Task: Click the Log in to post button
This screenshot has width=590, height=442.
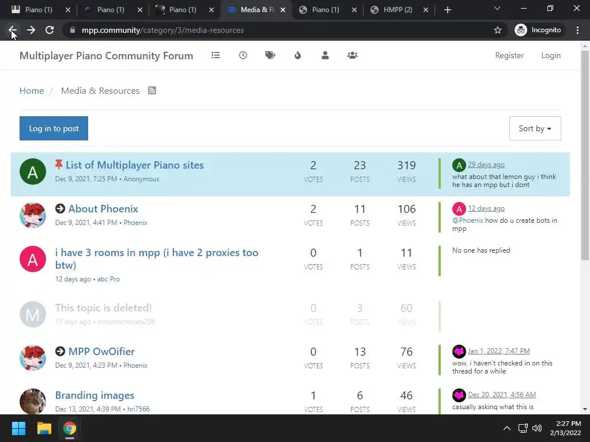Action: 54,128
